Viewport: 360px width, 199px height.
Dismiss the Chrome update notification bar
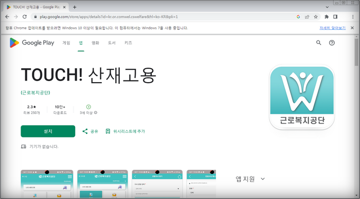352,28
